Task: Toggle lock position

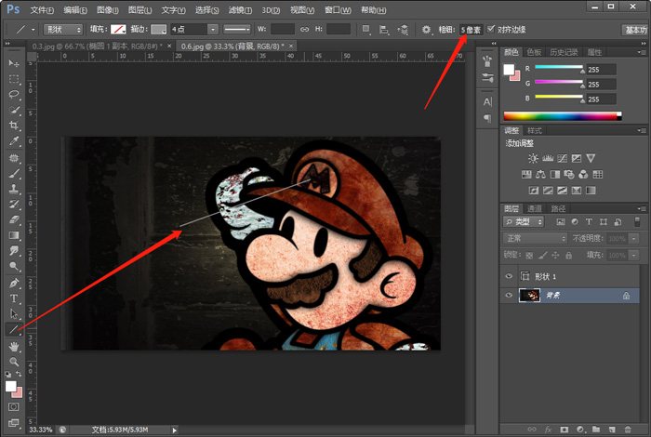Action: pos(555,256)
